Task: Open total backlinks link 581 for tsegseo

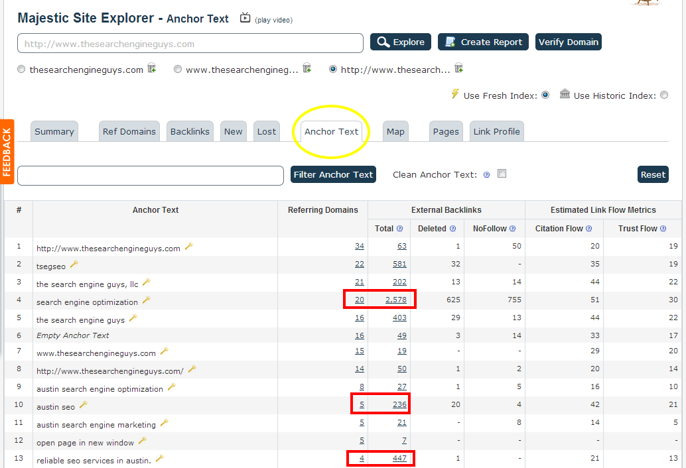Action: coord(399,264)
